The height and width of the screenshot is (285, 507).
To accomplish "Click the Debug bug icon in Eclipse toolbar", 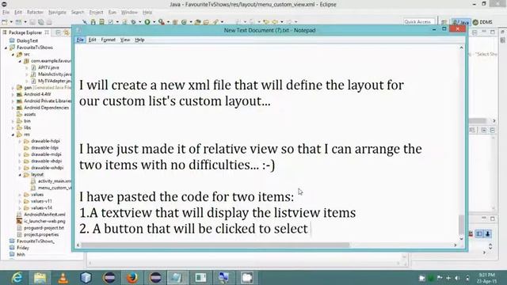I will click(x=133, y=22).
